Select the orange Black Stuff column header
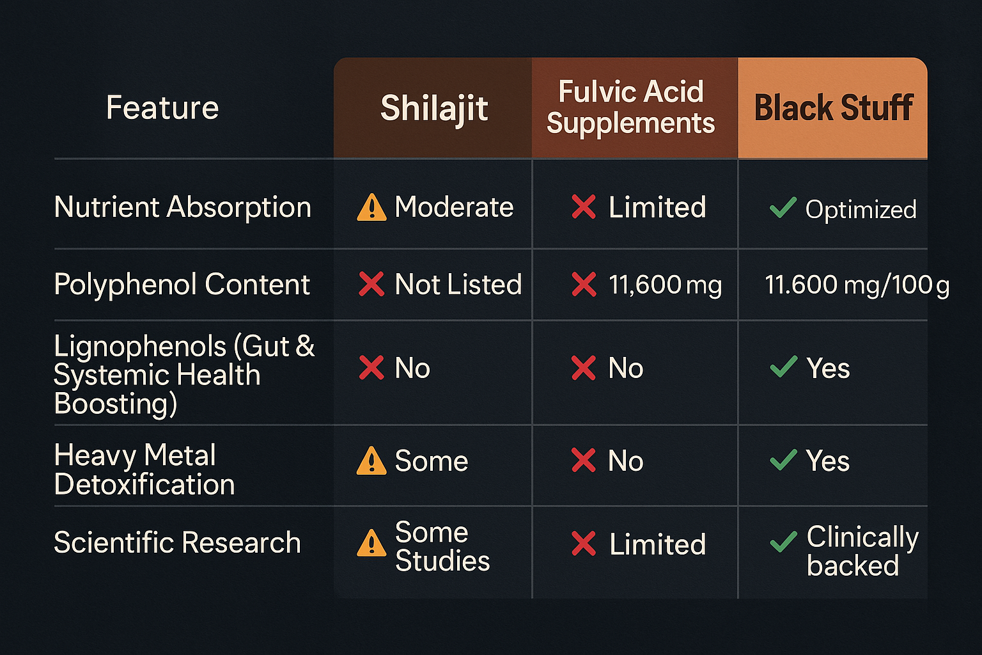Viewport: 982px width, 655px height. 832,108
